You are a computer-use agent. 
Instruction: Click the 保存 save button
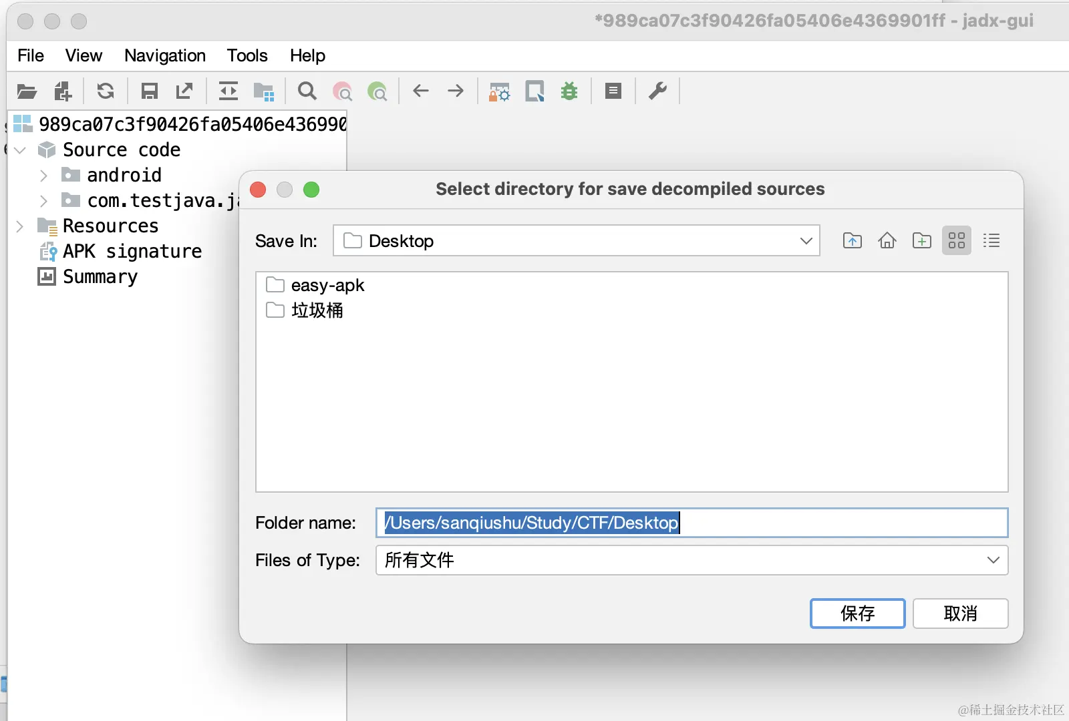(857, 614)
